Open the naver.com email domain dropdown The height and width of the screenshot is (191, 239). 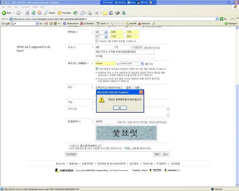pyautogui.click(x=142, y=64)
